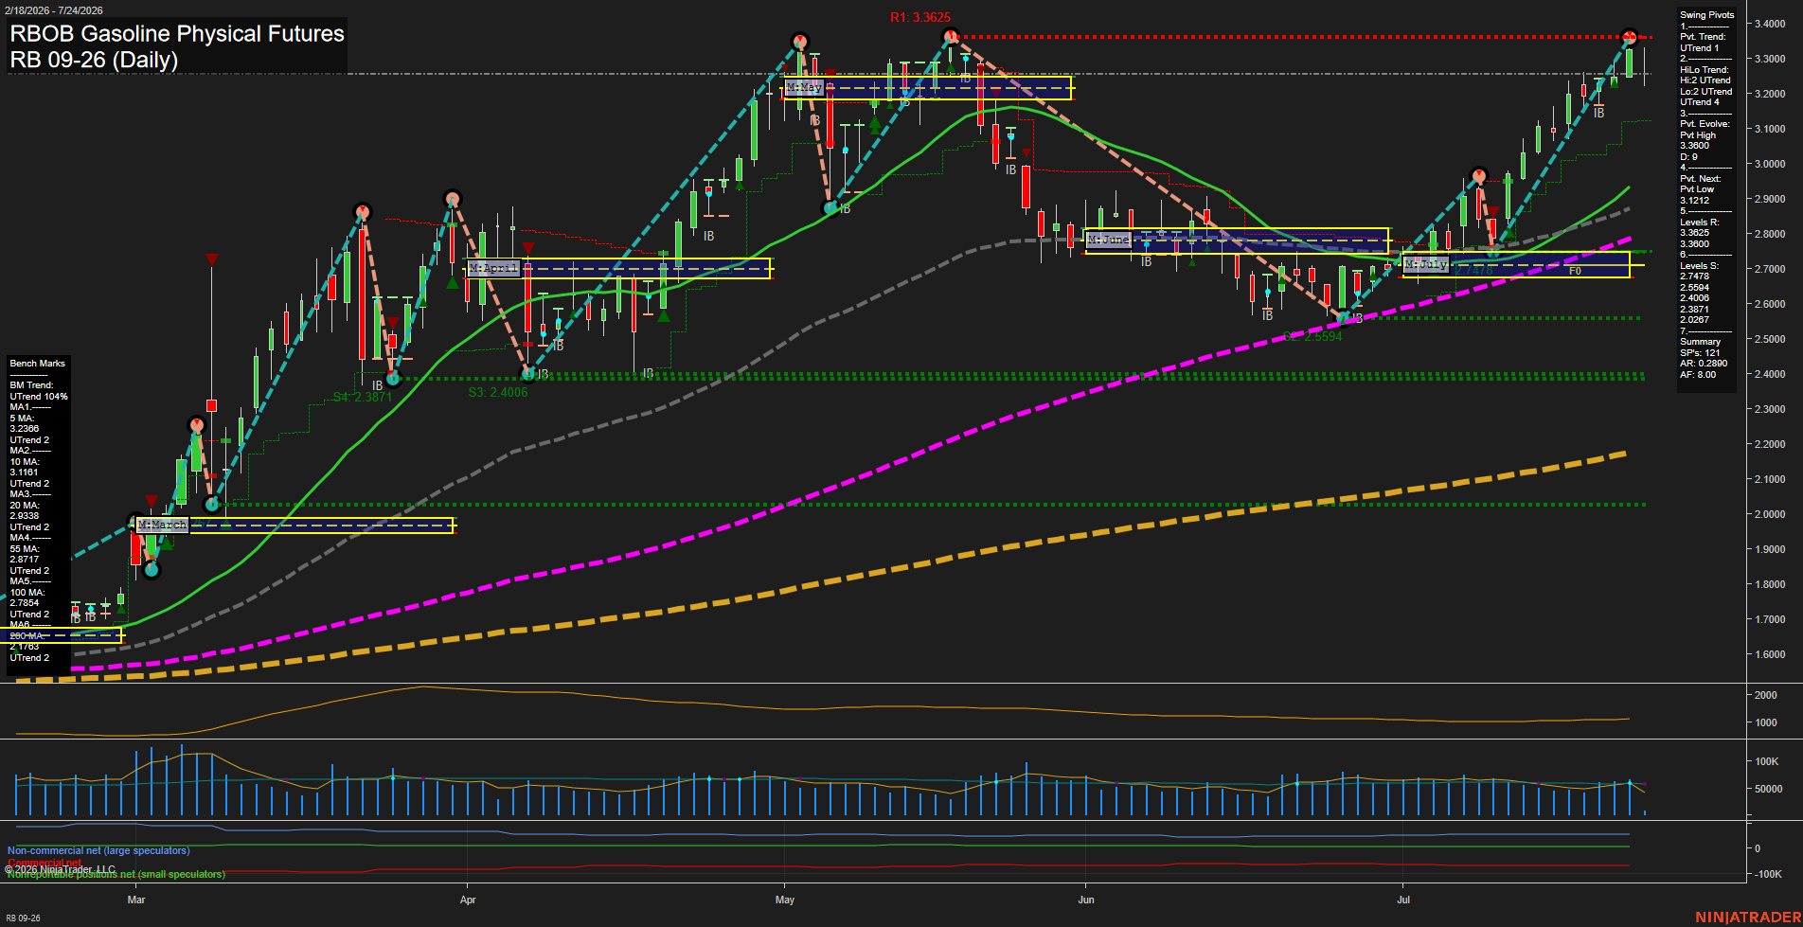Image resolution: width=1803 pixels, height=927 pixels.
Task: Click the Jul label on the date axis
Action: [x=1403, y=900]
